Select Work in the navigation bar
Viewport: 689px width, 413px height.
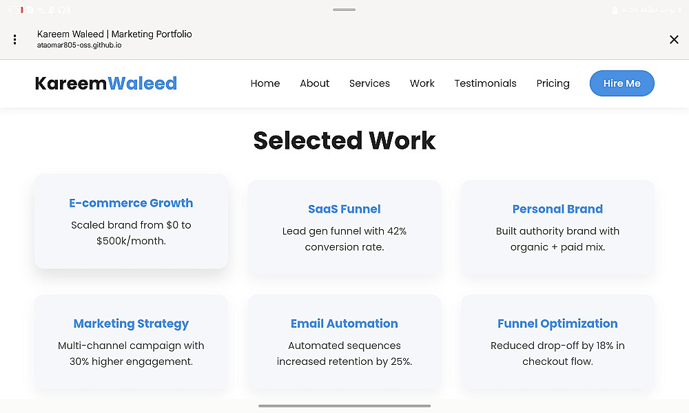422,83
